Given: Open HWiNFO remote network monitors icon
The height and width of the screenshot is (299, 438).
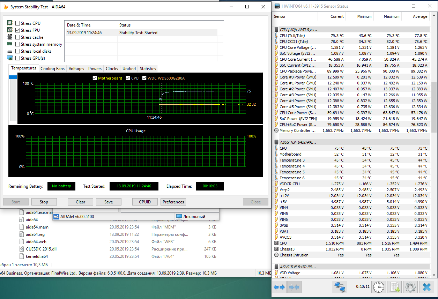Looking at the screenshot, I should click(x=339, y=287).
